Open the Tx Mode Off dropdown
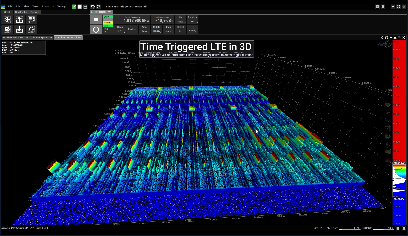The image size is (408, 236). point(193,20)
